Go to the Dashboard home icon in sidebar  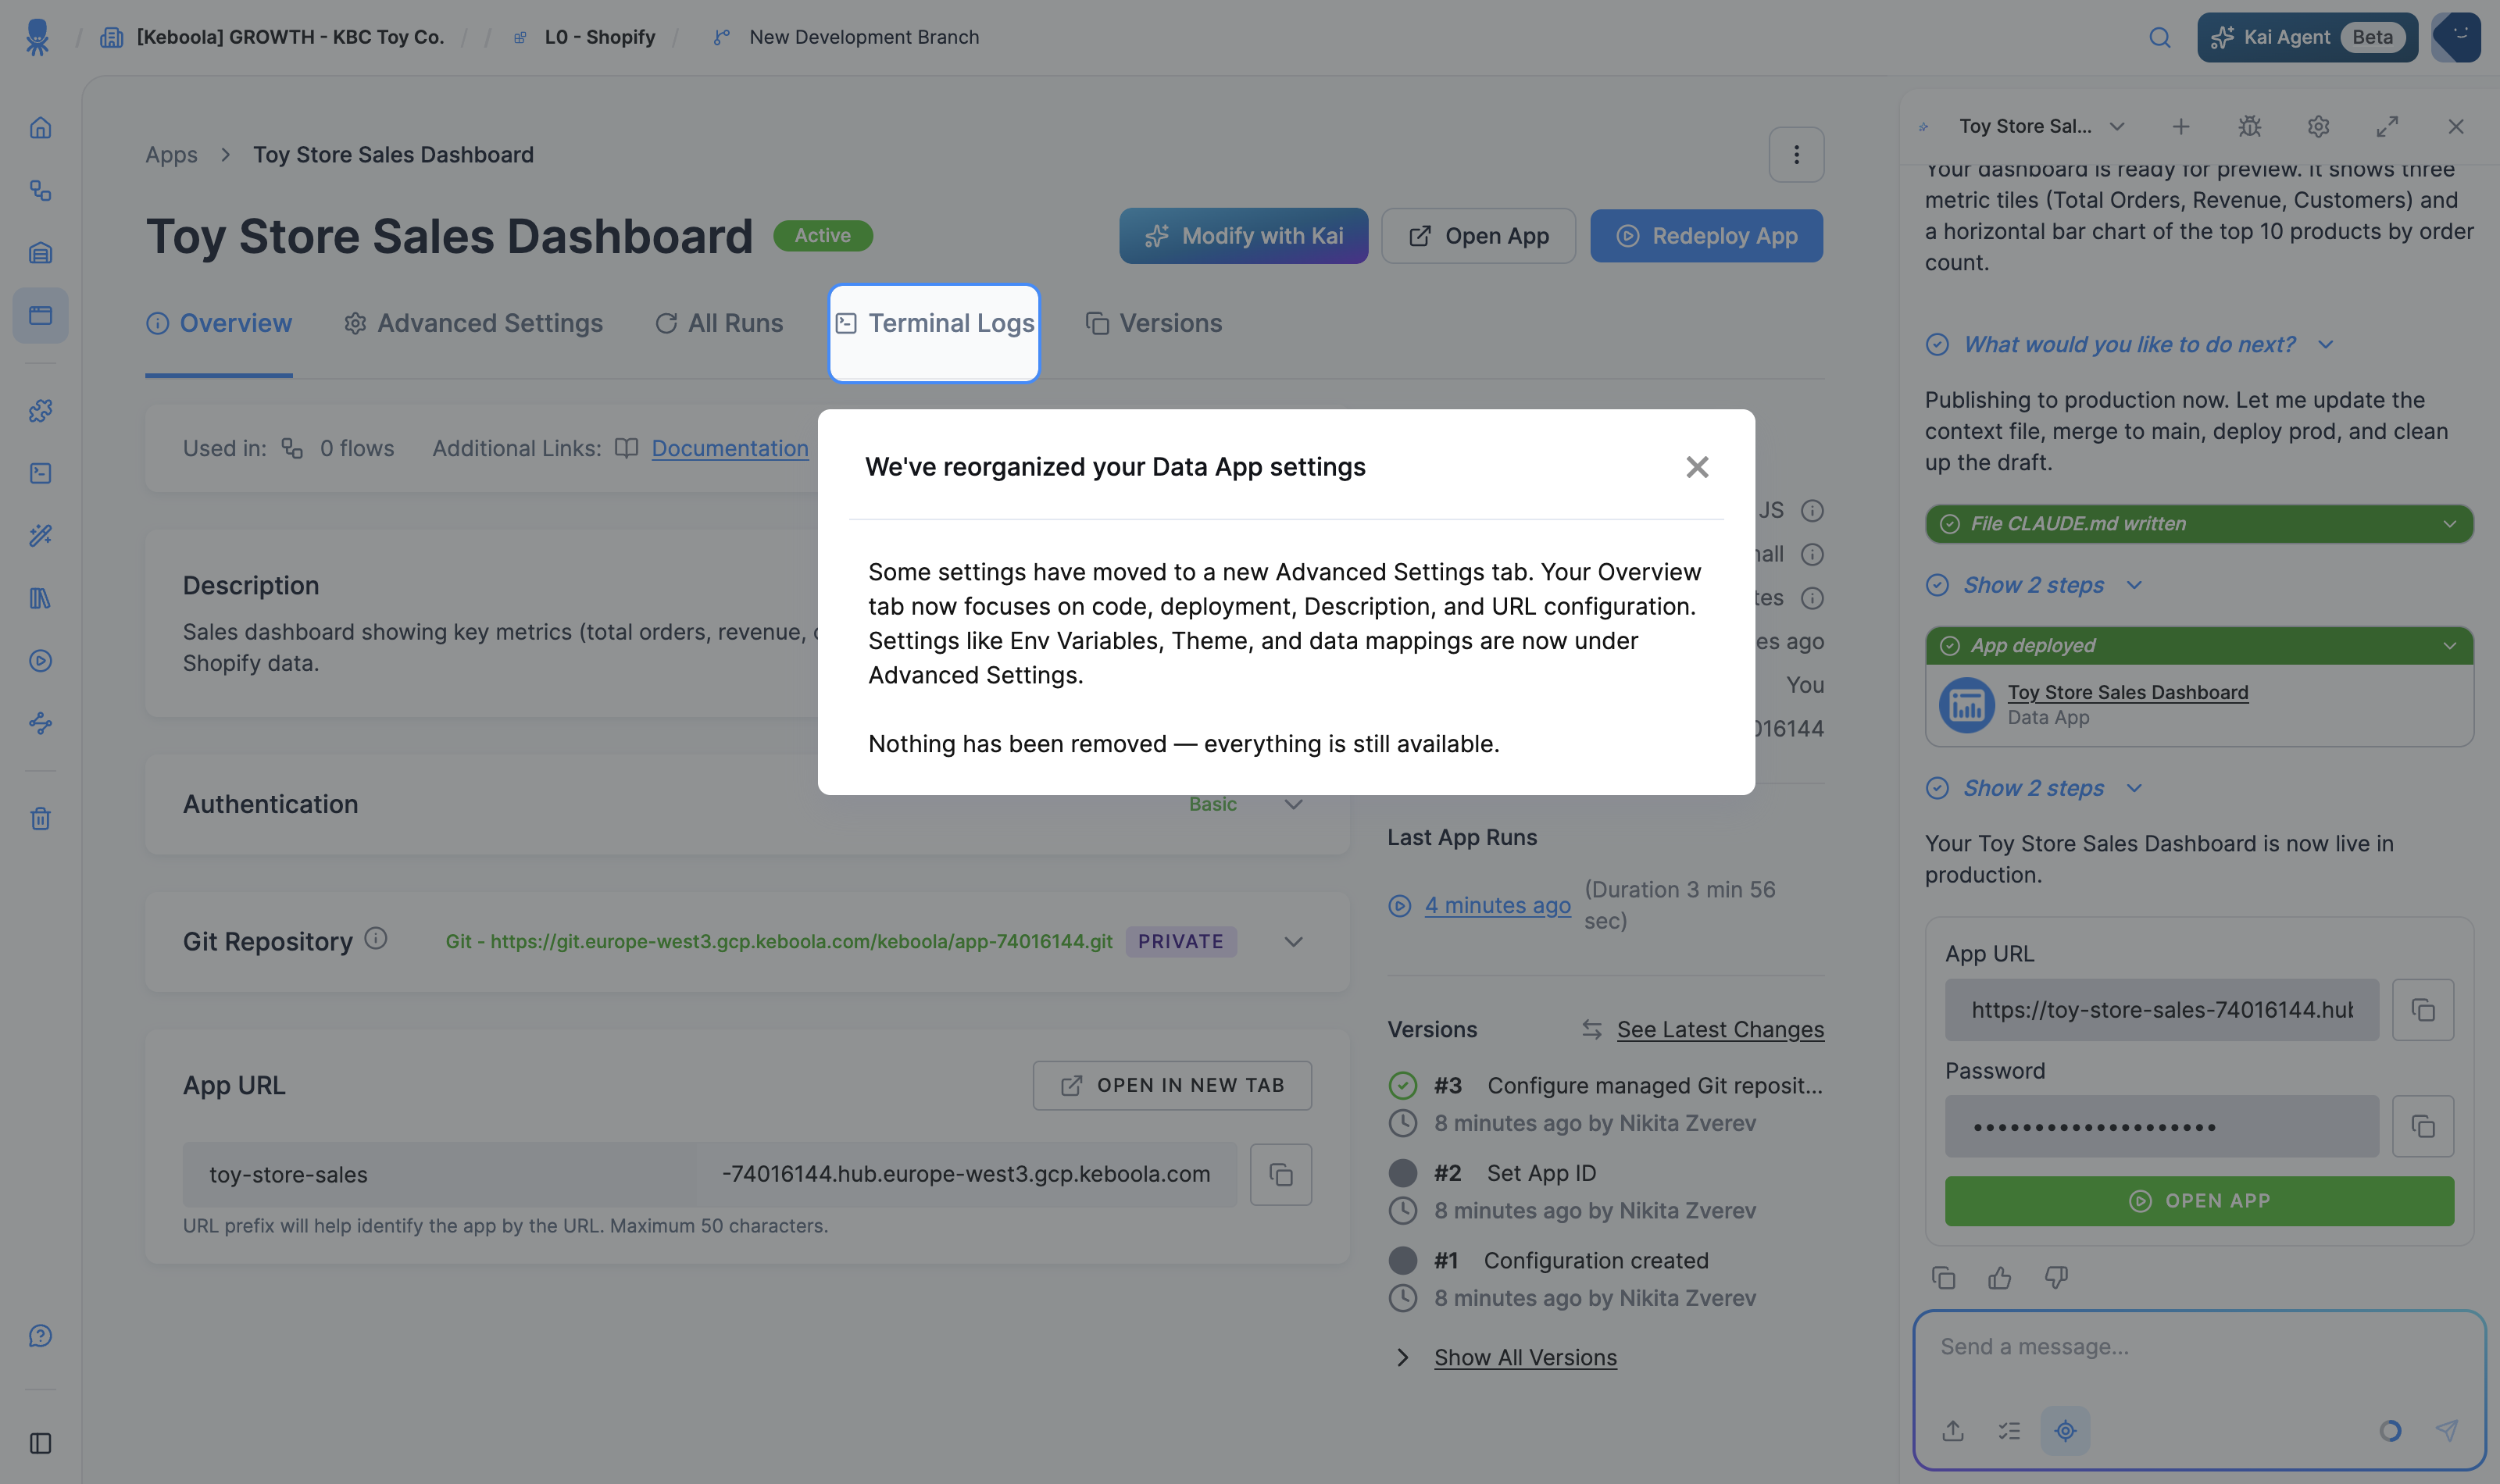40,128
